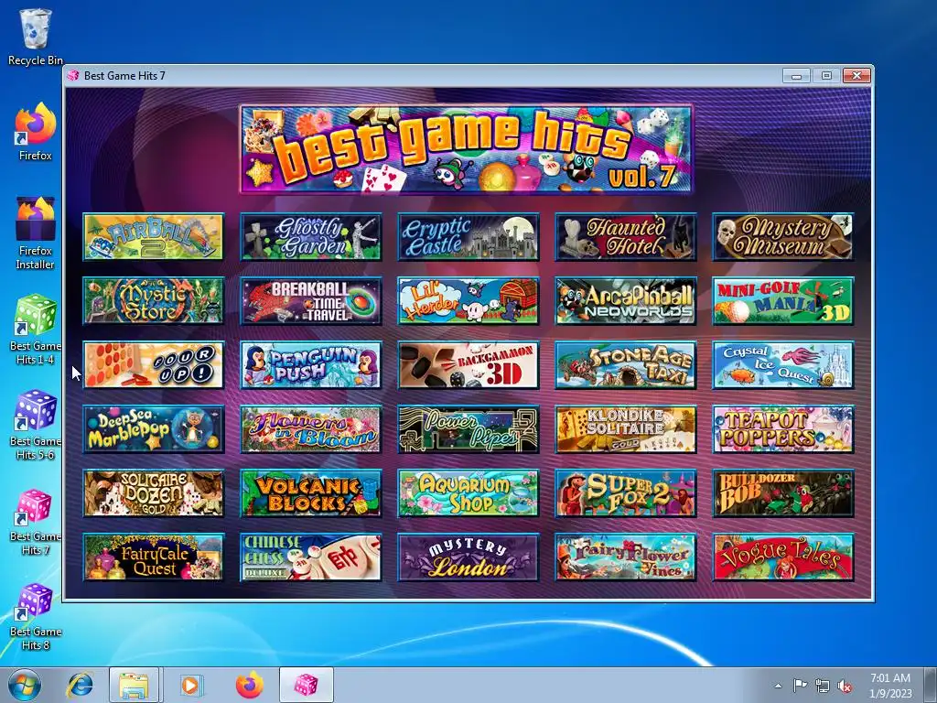Image resolution: width=937 pixels, height=703 pixels.
Task: Show hidden system tray icons
Action: click(x=778, y=686)
